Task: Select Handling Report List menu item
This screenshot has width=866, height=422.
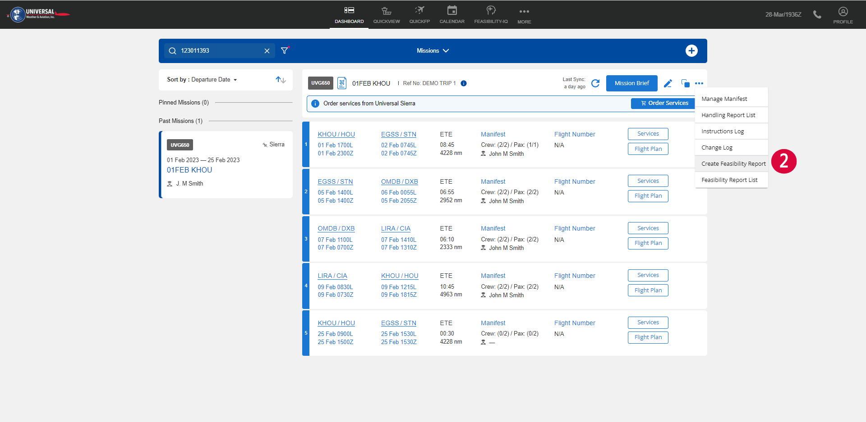Action: pos(731,115)
